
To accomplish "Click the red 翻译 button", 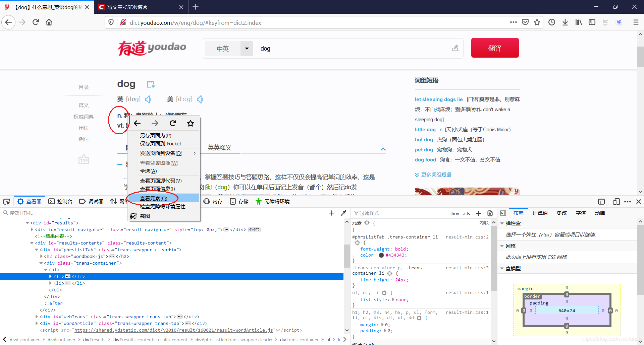I will click(495, 48).
